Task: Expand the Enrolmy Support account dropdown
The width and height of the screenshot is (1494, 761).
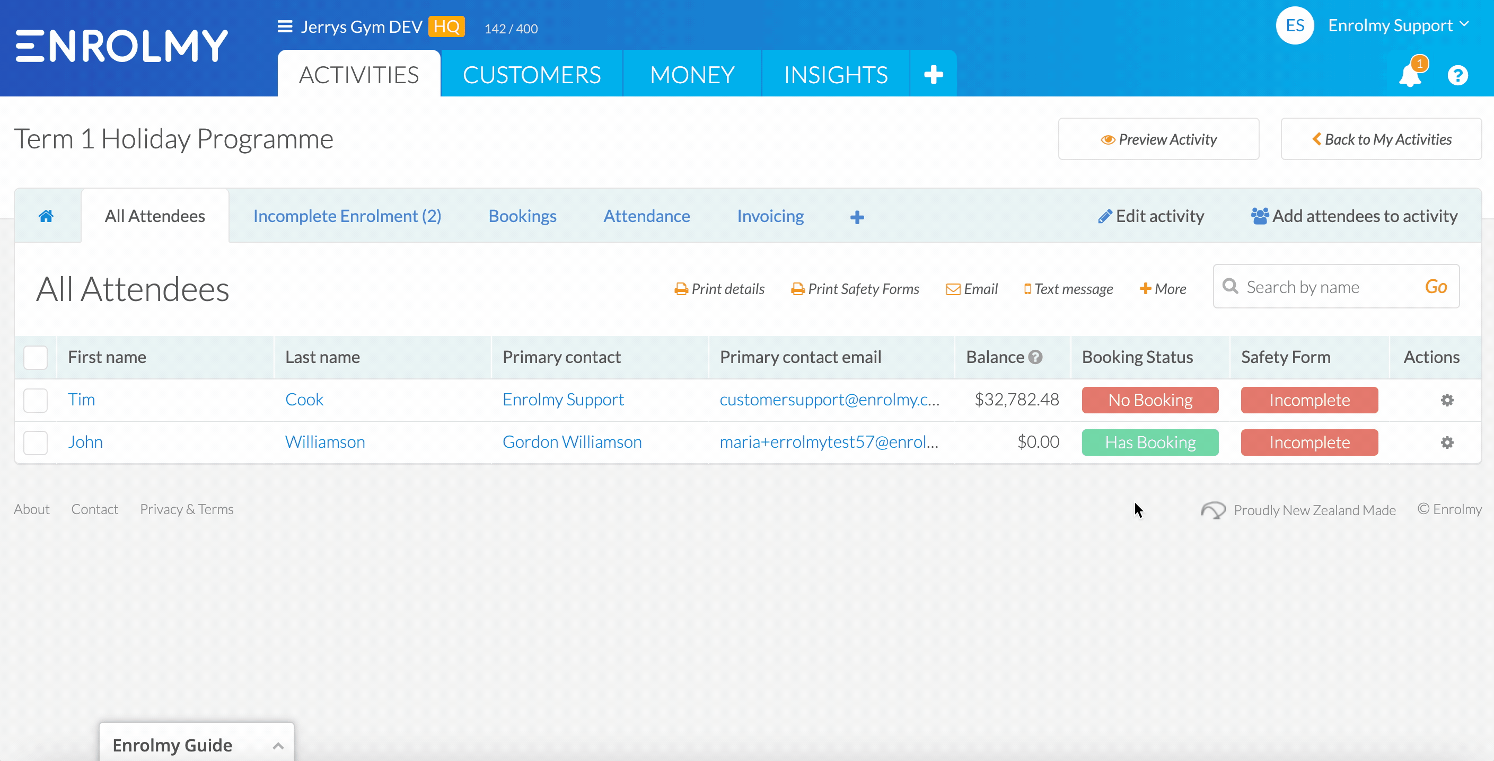Action: (x=1398, y=25)
